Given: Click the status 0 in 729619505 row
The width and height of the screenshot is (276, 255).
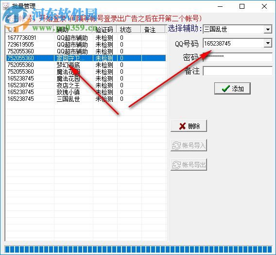Looking at the screenshot, I should point(121,45).
